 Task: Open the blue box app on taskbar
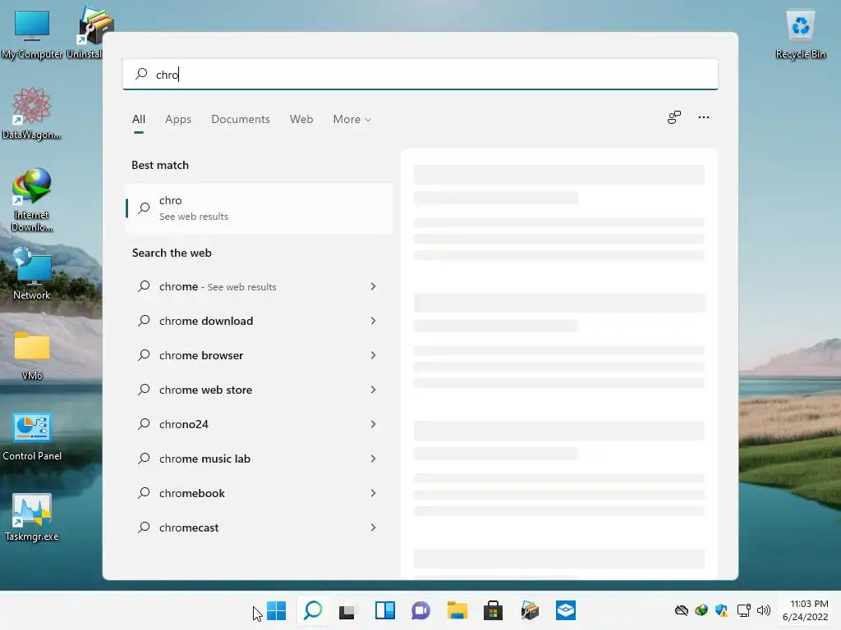click(565, 610)
